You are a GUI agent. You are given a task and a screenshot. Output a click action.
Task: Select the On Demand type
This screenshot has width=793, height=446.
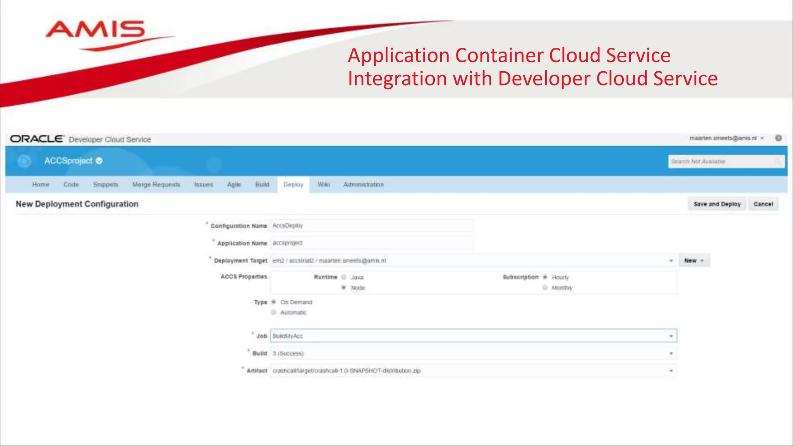coord(273,302)
